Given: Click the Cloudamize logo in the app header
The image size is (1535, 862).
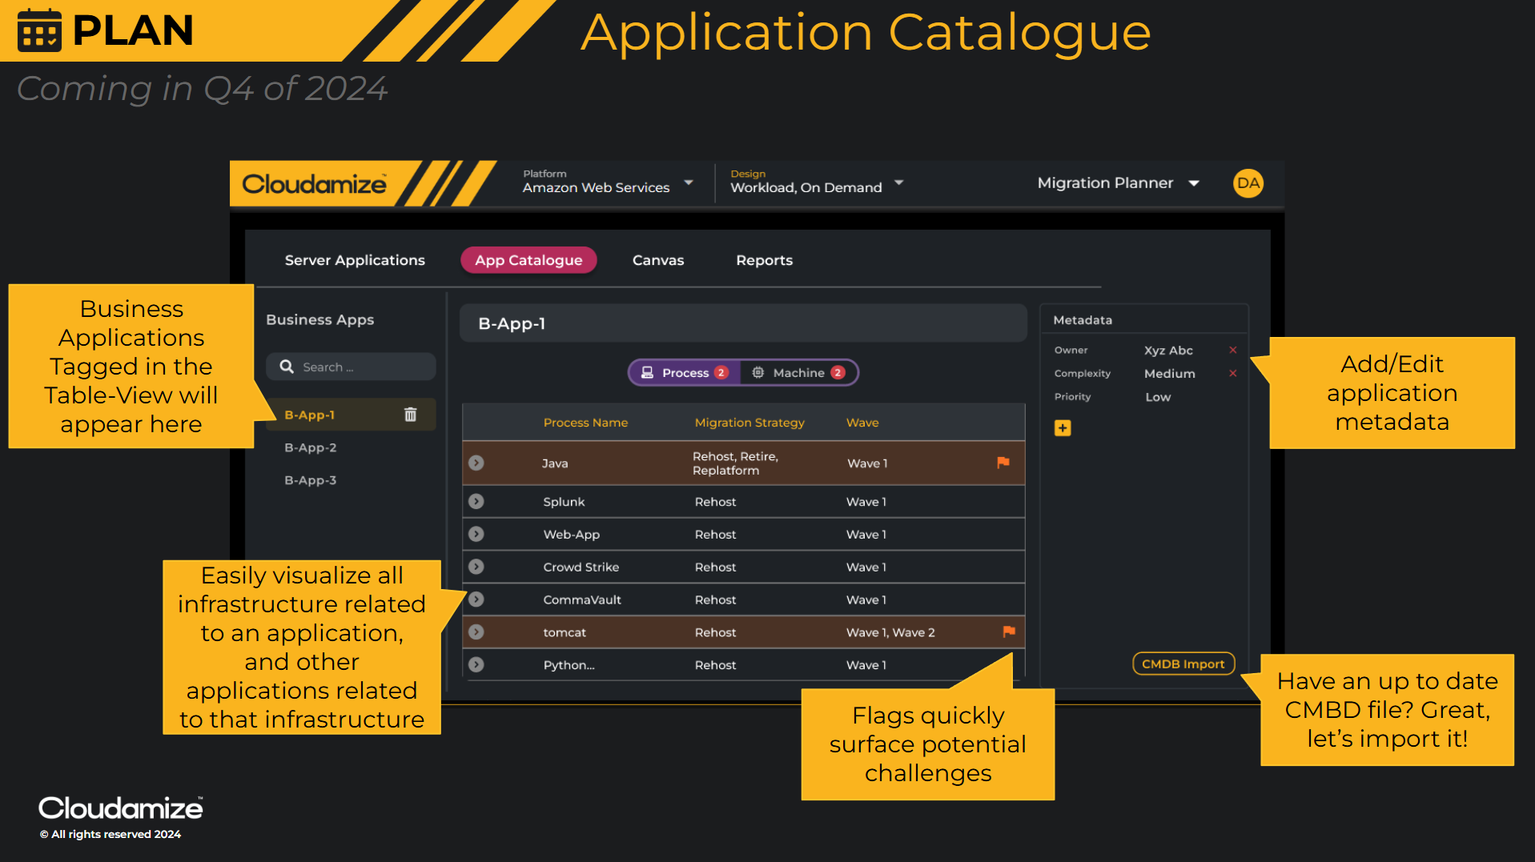Looking at the screenshot, I should [x=314, y=184].
